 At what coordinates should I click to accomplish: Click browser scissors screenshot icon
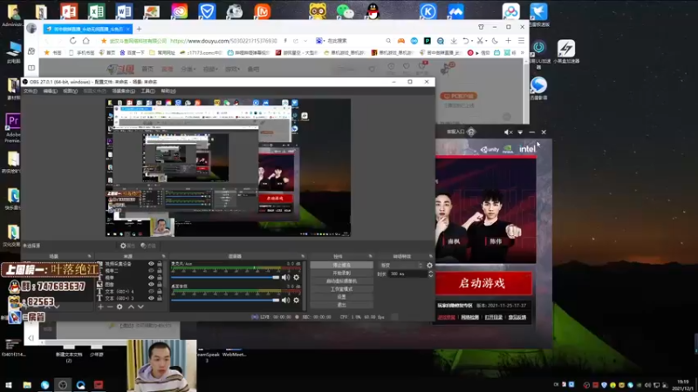tap(480, 40)
